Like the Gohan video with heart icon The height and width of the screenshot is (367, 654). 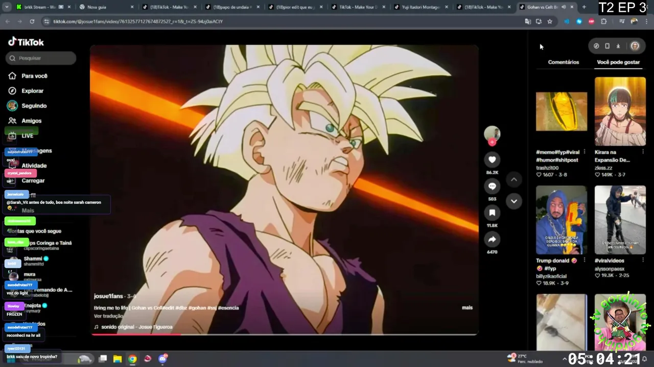pos(492,160)
